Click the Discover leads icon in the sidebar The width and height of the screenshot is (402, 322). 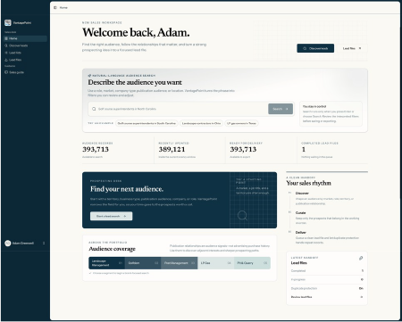[x=6, y=45]
